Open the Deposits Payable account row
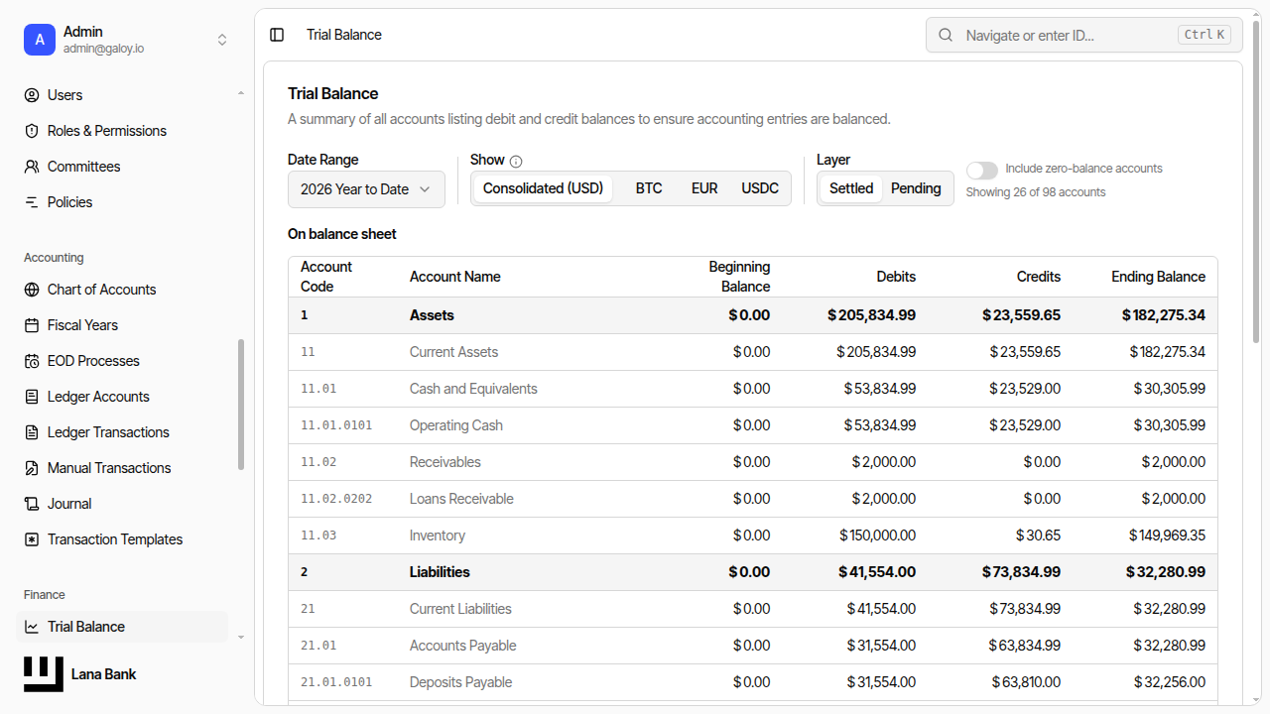The height and width of the screenshot is (714, 1270). click(753, 682)
